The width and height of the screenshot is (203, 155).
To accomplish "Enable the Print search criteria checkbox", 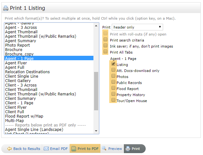I will [105, 40].
